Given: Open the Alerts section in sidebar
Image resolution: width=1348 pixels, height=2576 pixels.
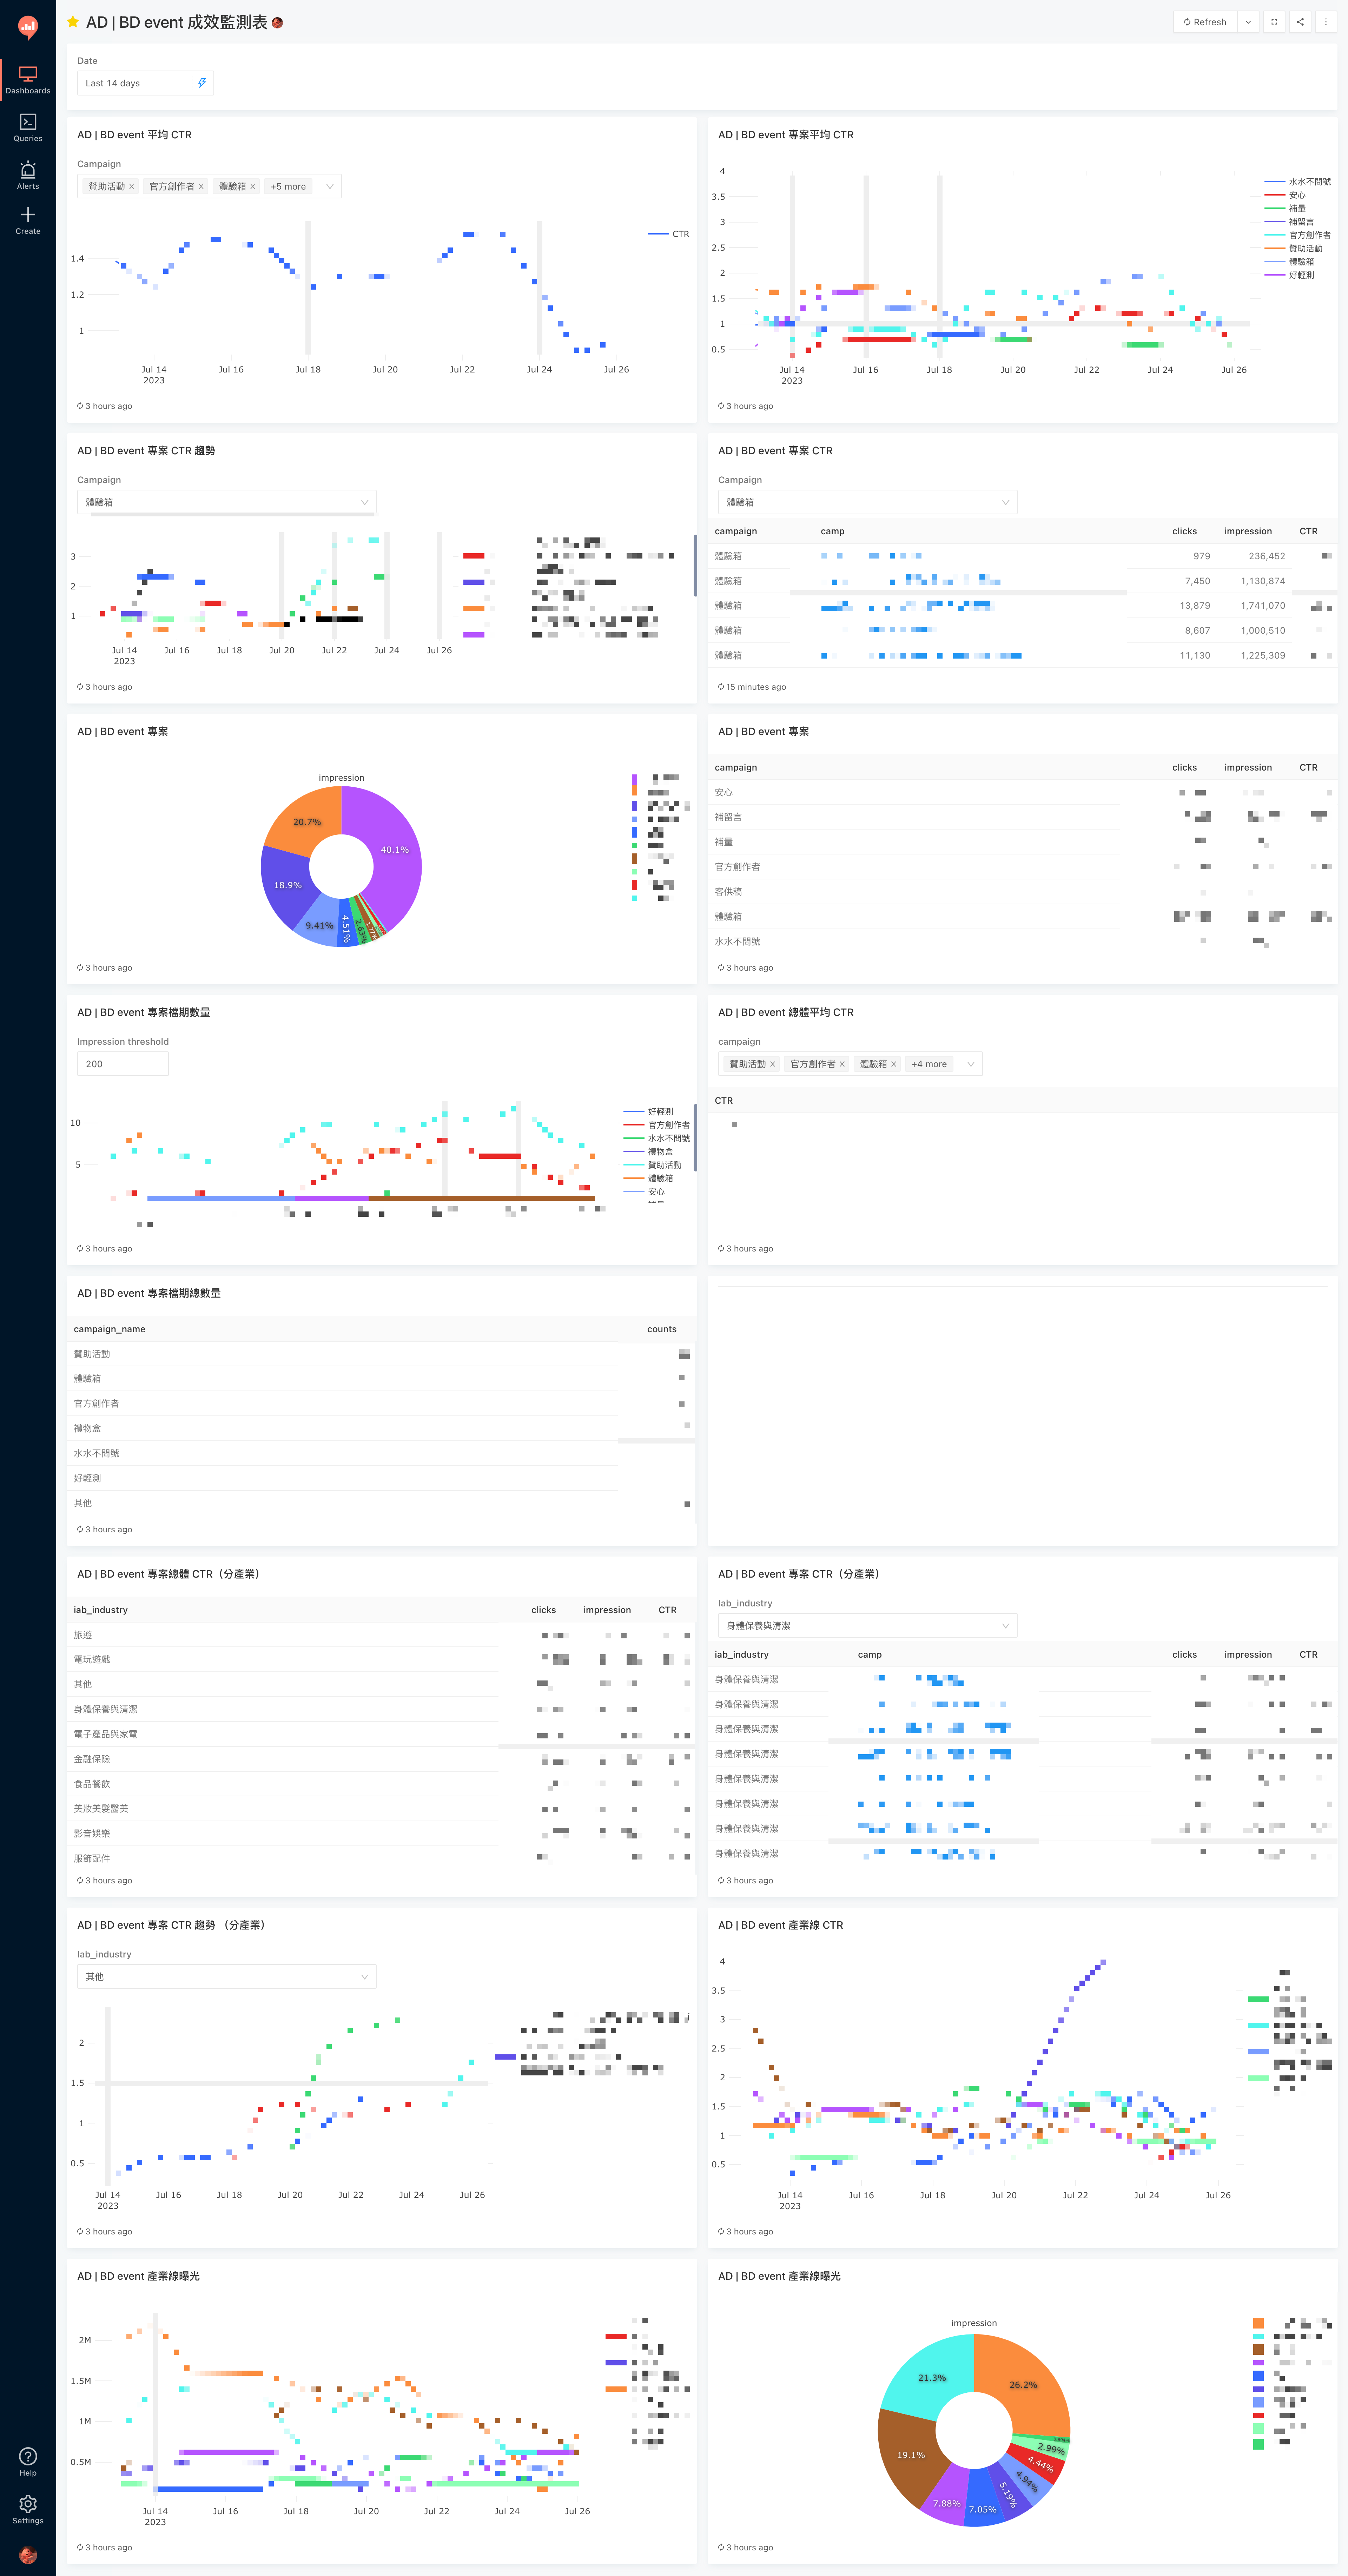Looking at the screenshot, I should [28, 175].
